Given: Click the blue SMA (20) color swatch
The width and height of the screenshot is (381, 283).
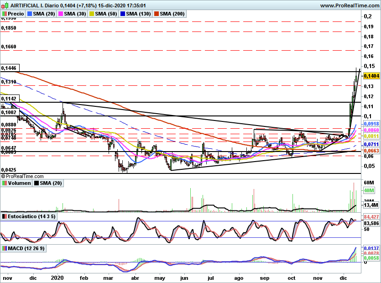Looking at the screenshot, I should [x=30, y=14].
